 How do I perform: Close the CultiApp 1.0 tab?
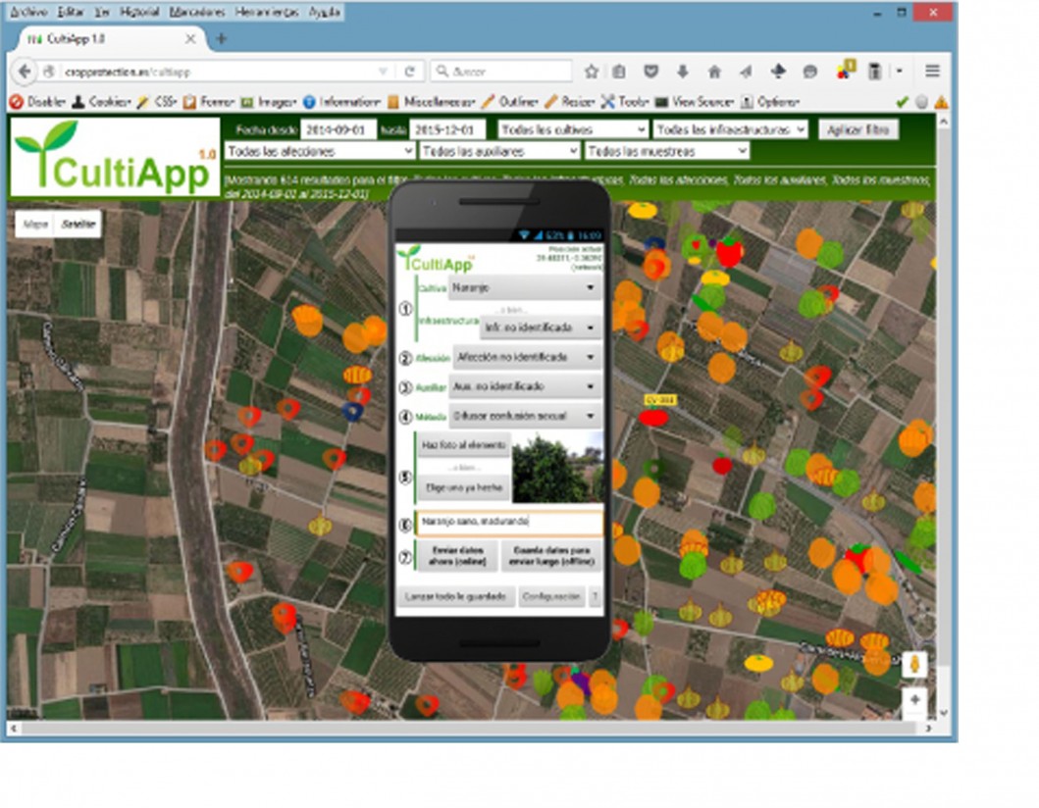point(190,39)
